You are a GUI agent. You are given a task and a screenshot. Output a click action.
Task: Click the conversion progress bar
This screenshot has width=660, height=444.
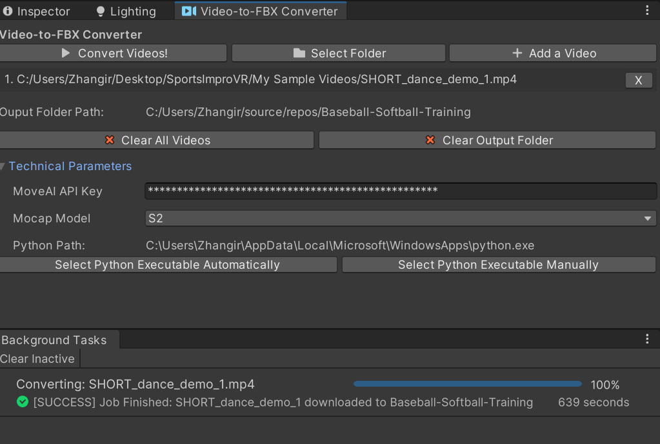pyautogui.click(x=467, y=385)
